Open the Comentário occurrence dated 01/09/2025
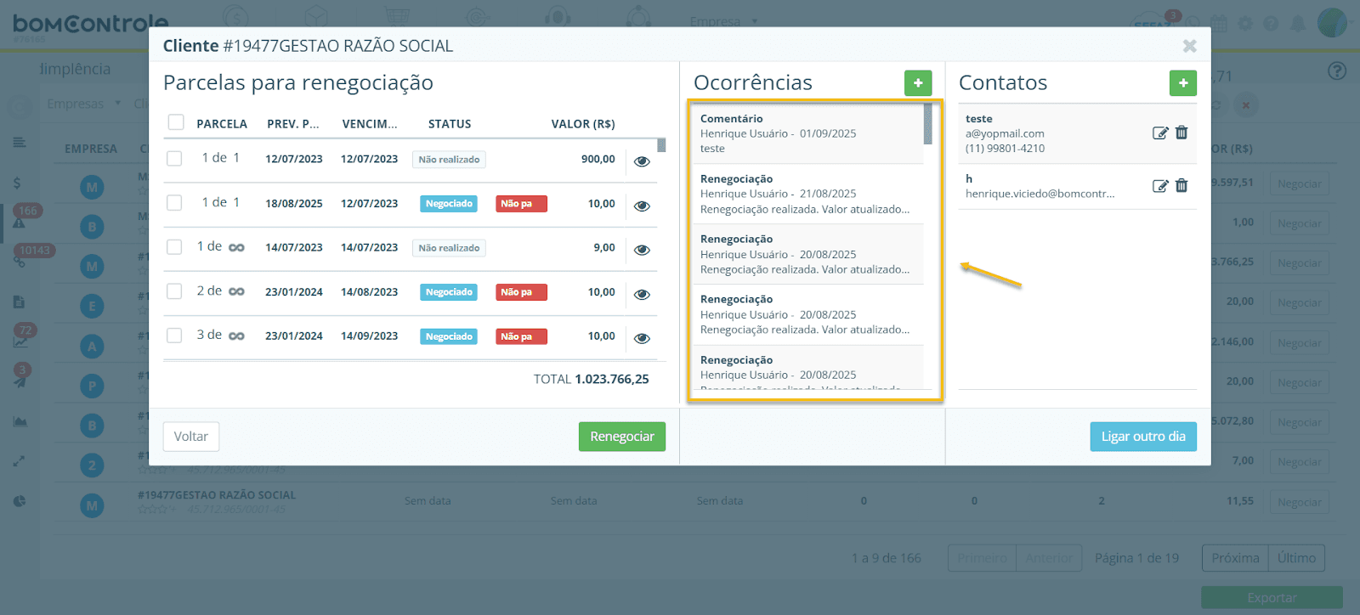 (807, 133)
